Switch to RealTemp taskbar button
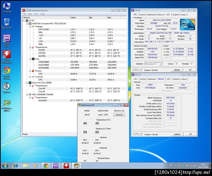The image size is (212, 176). click(x=76, y=166)
